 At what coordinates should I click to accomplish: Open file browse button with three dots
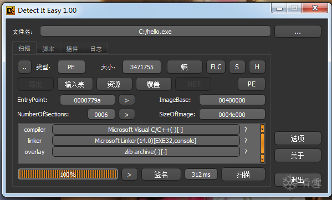[298, 32]
